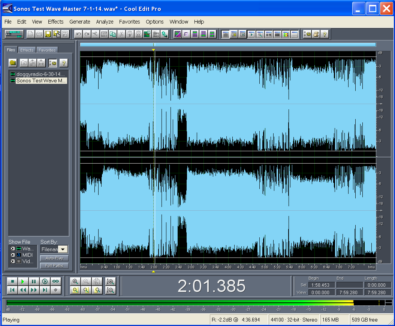Zoom to left edge of selection icon

[86, 290]
